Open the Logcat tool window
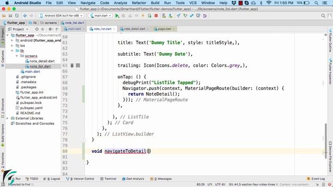 [x=52, y=179]
